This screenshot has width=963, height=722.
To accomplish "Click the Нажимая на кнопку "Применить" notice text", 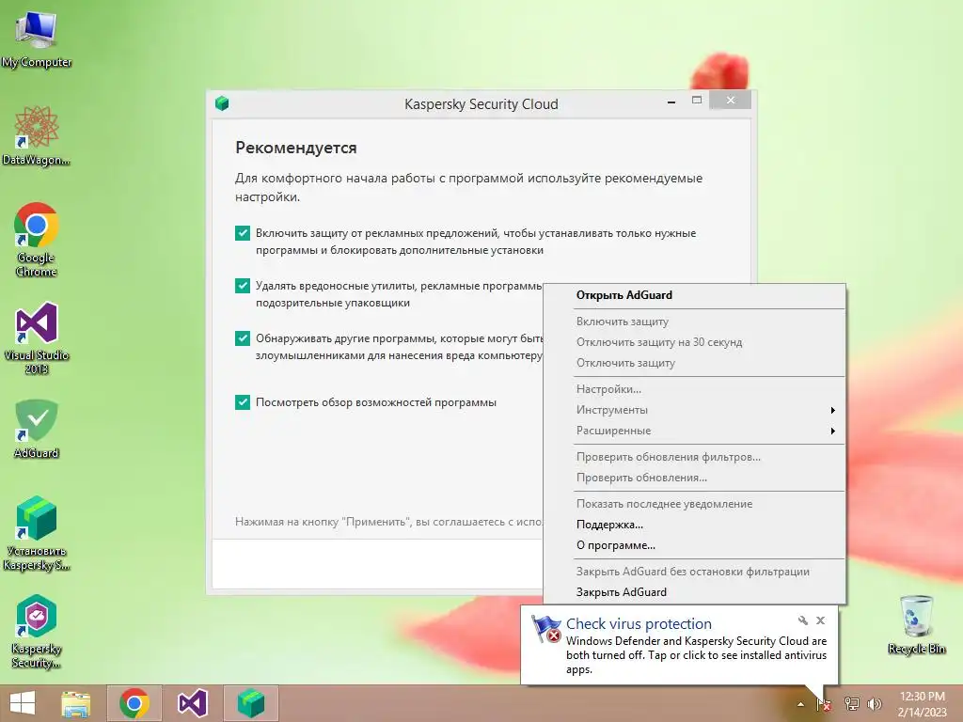I will click(388, 522).
